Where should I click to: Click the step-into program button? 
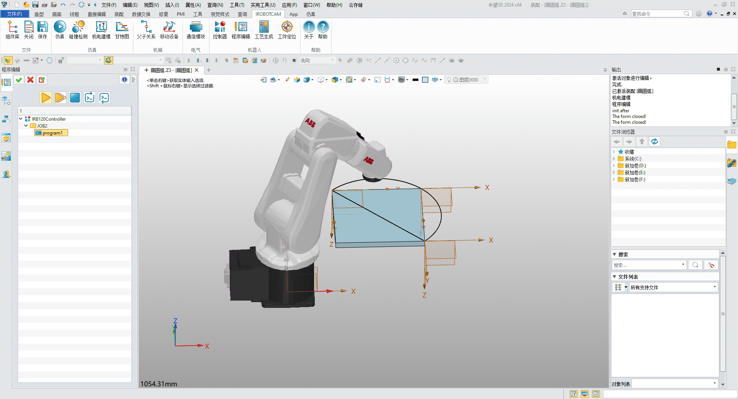click(90, 98)
